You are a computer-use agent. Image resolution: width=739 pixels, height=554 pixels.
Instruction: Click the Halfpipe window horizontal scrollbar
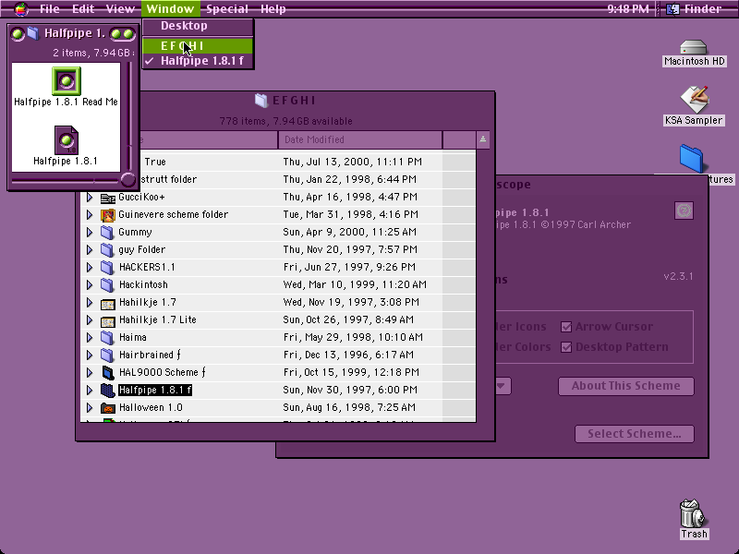(x=66, y=180)
